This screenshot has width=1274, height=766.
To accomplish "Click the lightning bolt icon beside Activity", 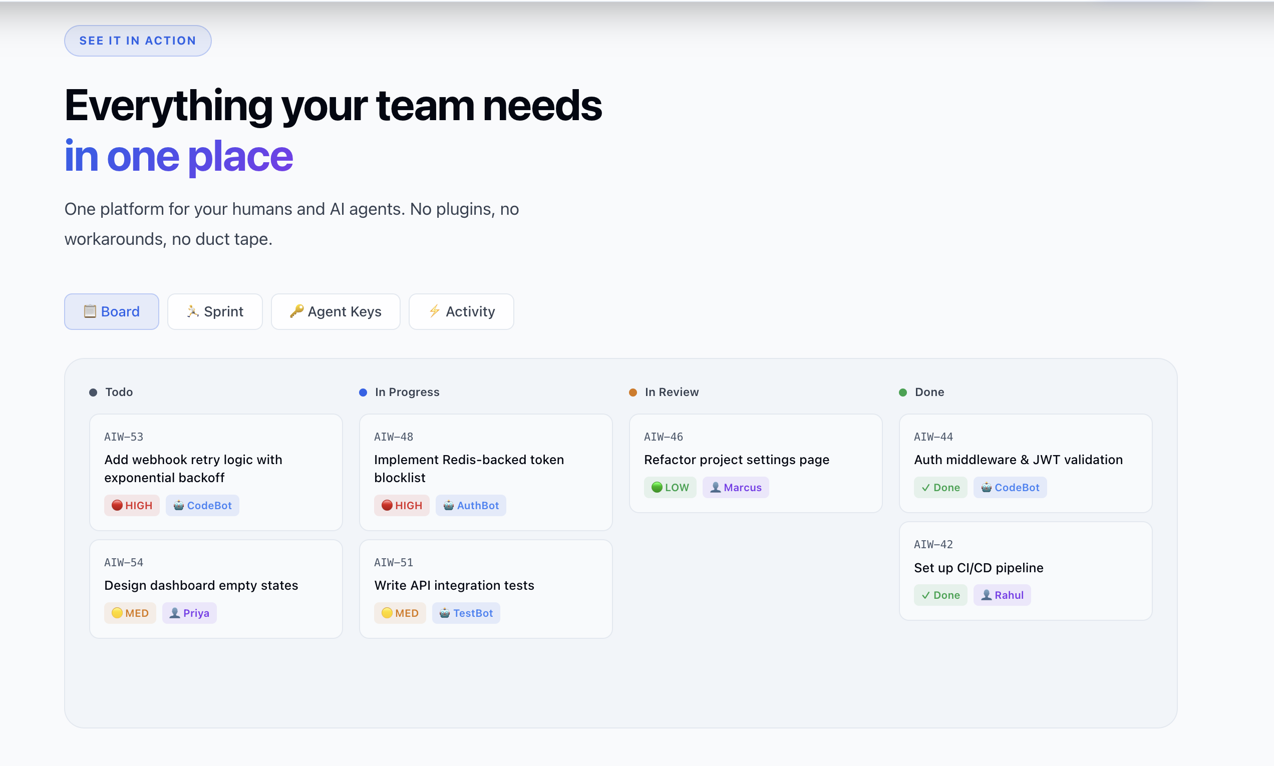I will click(434, 311).
